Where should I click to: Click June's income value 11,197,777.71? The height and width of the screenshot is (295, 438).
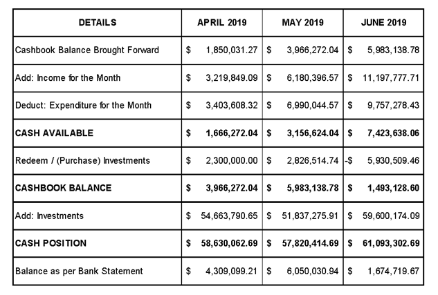(390, 78)
